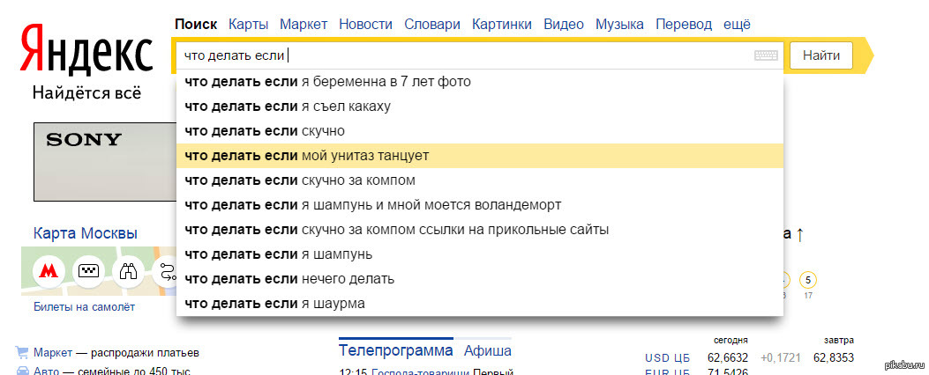Open the Билеты на самолёт link
This screenshot has width=929, height=375.
pyautogui.click(x=84, y=307)
